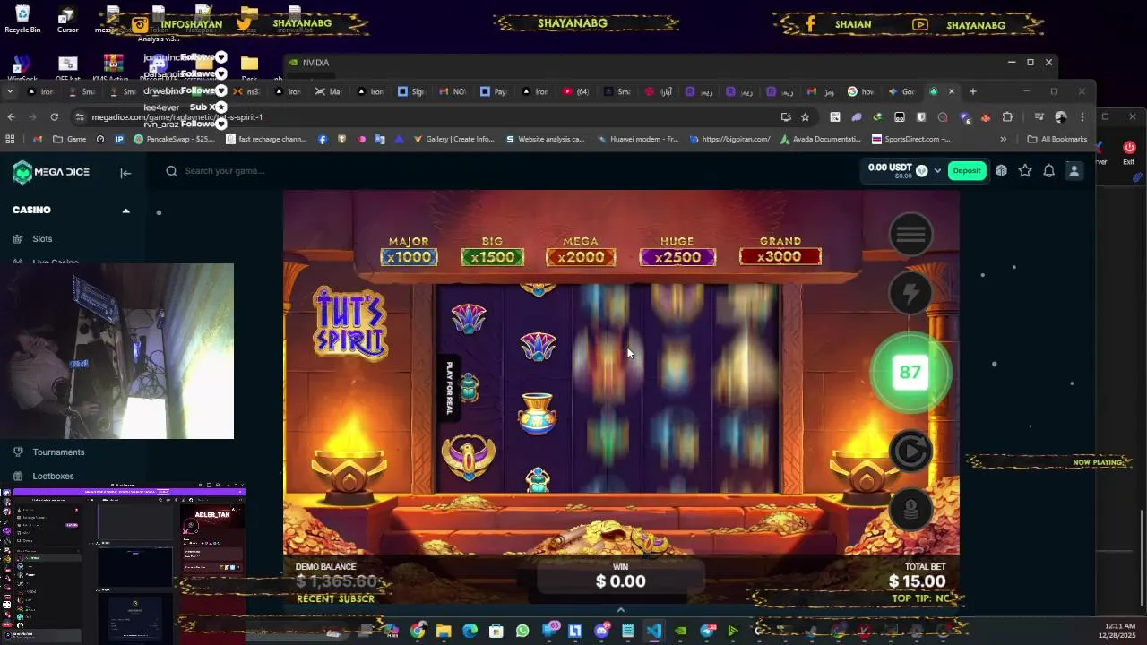The height and width of the screenshot is (645, 1147).
Task: Open Microsoft Edge from the taskbar
Action: 470,631
